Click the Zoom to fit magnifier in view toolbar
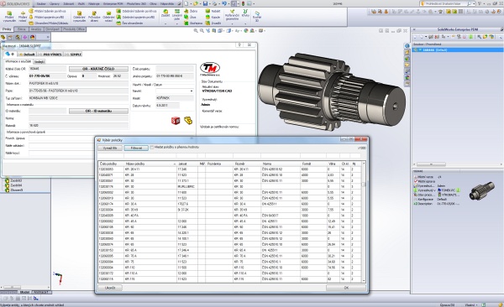This screenshot has width=504, height=307. (x=196, y=31)
